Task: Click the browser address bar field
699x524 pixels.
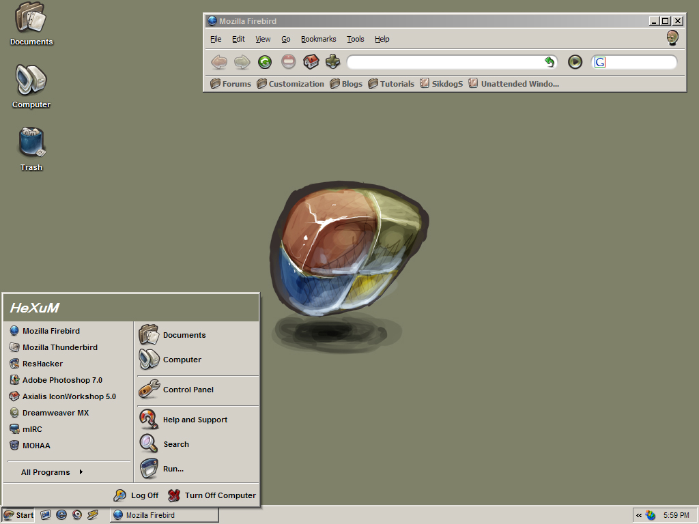Action: [444, 62]
